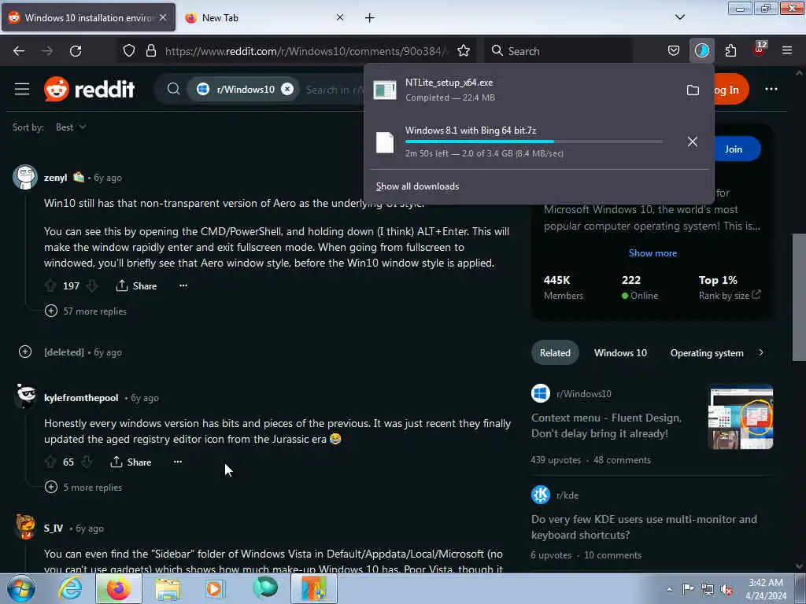This screenshot has width=806, height=604.
Task: Close the New Tab tab
Action: click(340, 17)
